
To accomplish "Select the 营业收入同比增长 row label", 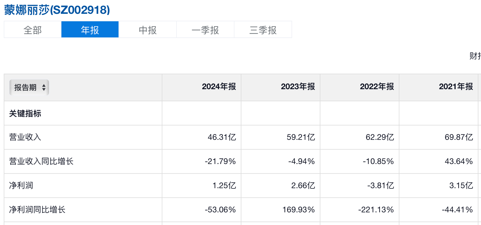I will [x=41, y=161].
